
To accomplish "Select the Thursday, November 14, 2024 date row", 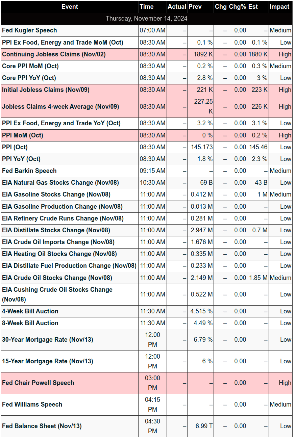I will [x=147, y=19].
